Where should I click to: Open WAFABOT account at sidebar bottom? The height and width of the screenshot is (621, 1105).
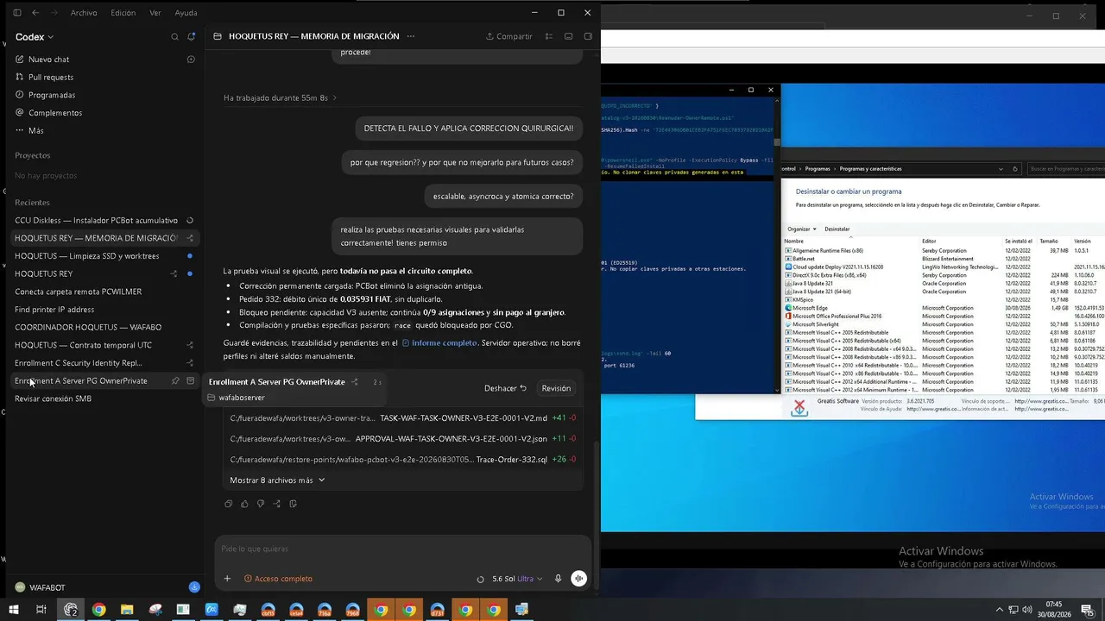coord(40,587)
